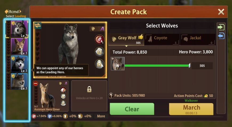
Task: Click the swap leading hero arrows icon
Action: 38,26
